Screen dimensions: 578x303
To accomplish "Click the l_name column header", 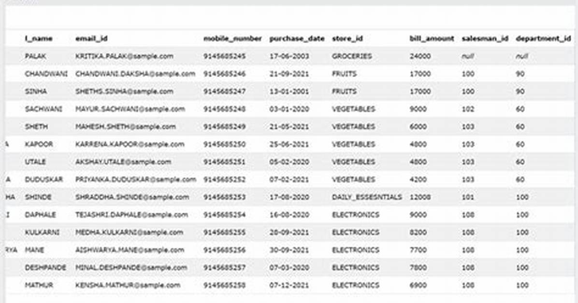I will click(x=39, y=39).
